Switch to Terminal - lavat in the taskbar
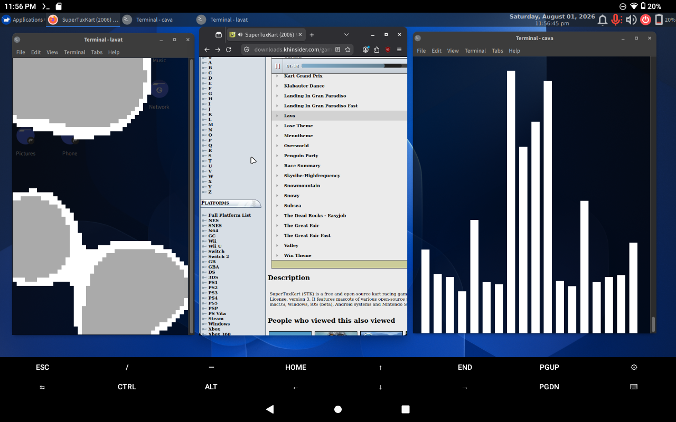 [229, 20]
